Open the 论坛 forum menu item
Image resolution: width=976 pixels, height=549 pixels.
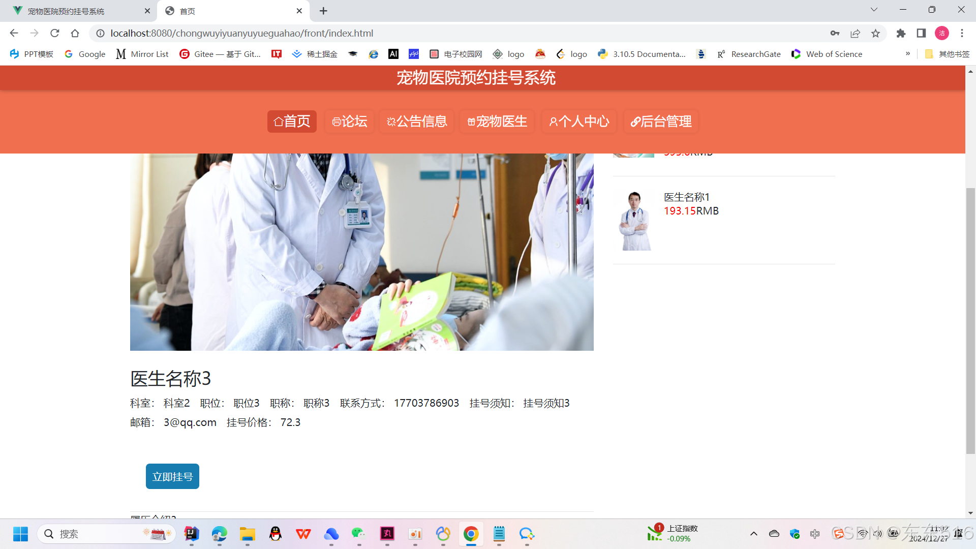(x=349, y=121)
